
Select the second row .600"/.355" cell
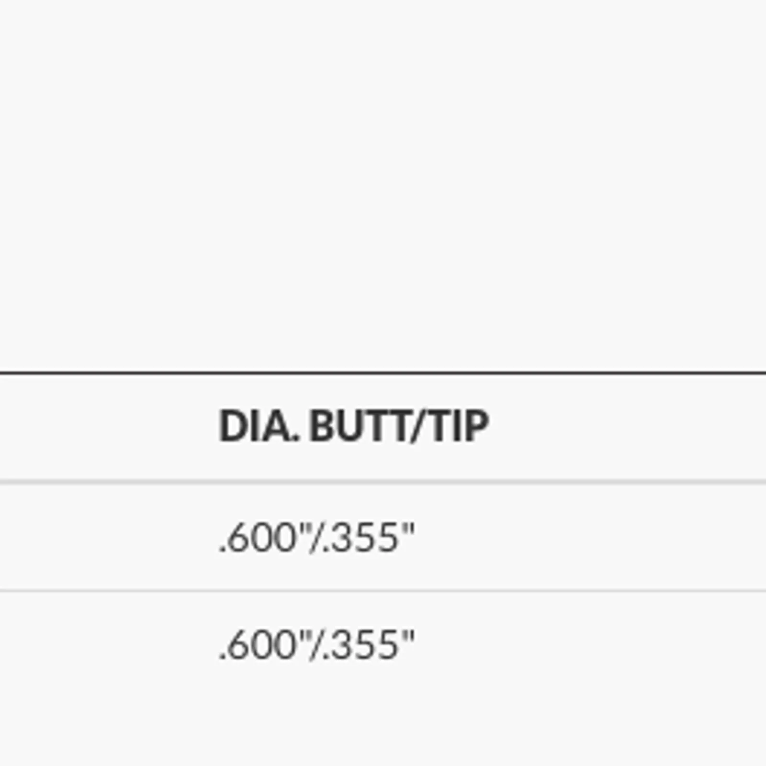point(316,645)
